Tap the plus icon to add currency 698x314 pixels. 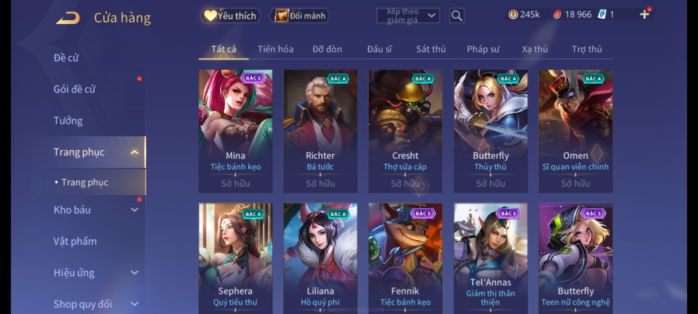pyautogui.click(x=644, y=14)
